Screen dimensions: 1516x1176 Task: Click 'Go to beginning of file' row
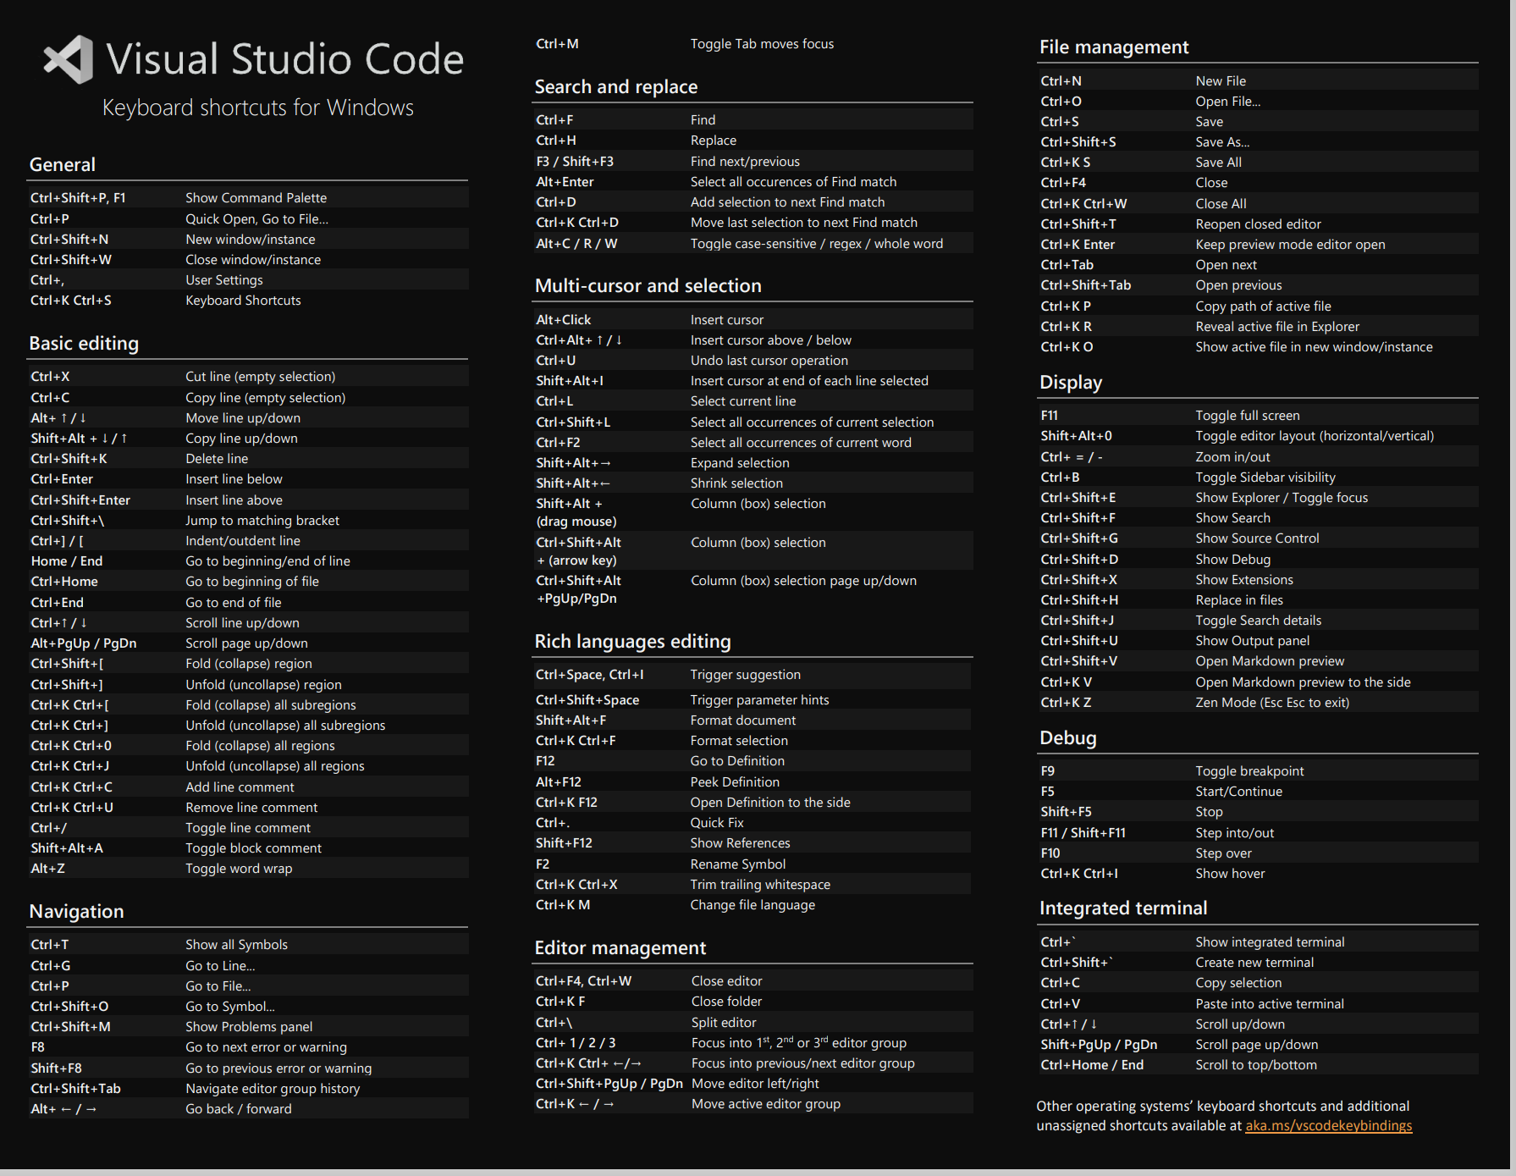pyautogui.click(x=247, y=582)
